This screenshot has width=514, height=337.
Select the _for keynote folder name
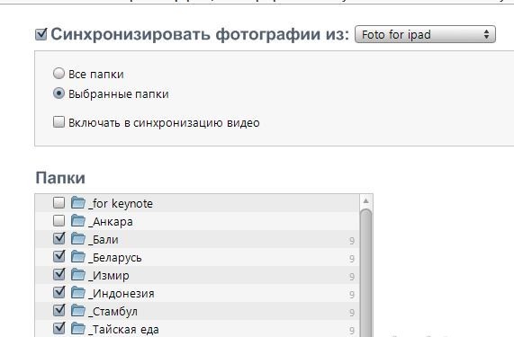point(121,204)
